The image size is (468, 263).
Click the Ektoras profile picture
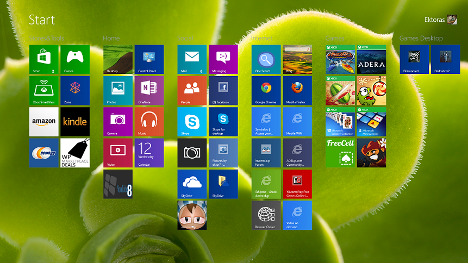tap(452, 20)
